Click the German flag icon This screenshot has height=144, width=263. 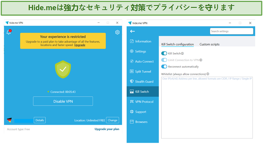(9, 120)
